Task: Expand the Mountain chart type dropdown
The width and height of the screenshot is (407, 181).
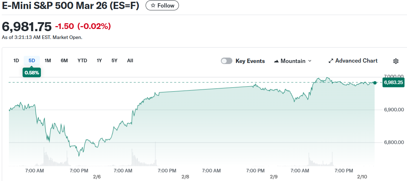Action: [x=293, y=61]
